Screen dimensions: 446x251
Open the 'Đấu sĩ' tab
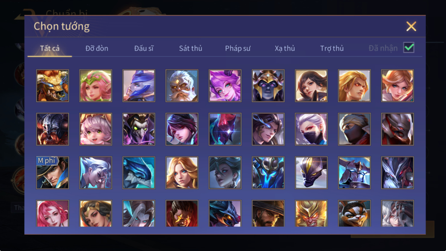(144, 48)
